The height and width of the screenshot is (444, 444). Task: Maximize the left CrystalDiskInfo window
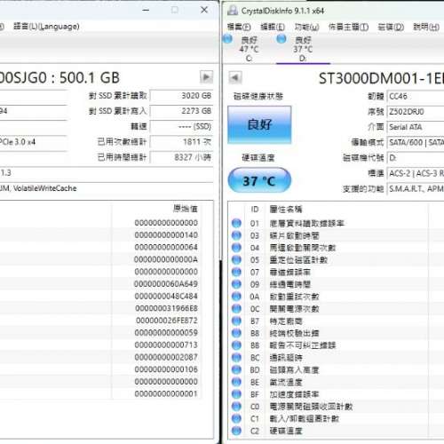coord(175,10)
